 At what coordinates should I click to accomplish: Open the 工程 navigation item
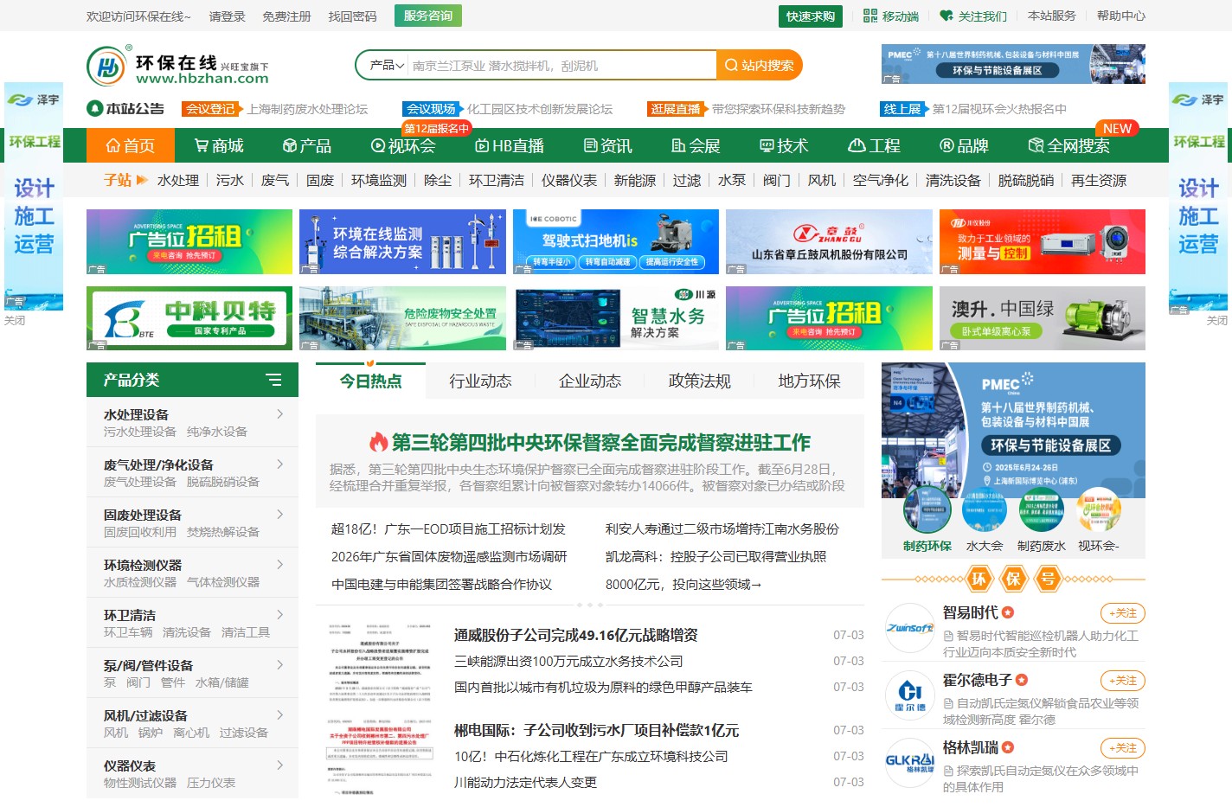(875, 145)
